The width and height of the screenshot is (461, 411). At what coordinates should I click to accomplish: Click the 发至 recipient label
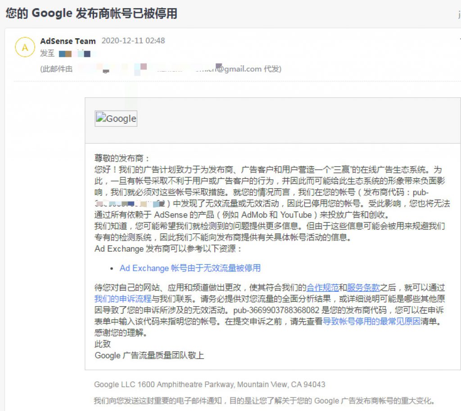pyautogui.click(x=47, y=53)
